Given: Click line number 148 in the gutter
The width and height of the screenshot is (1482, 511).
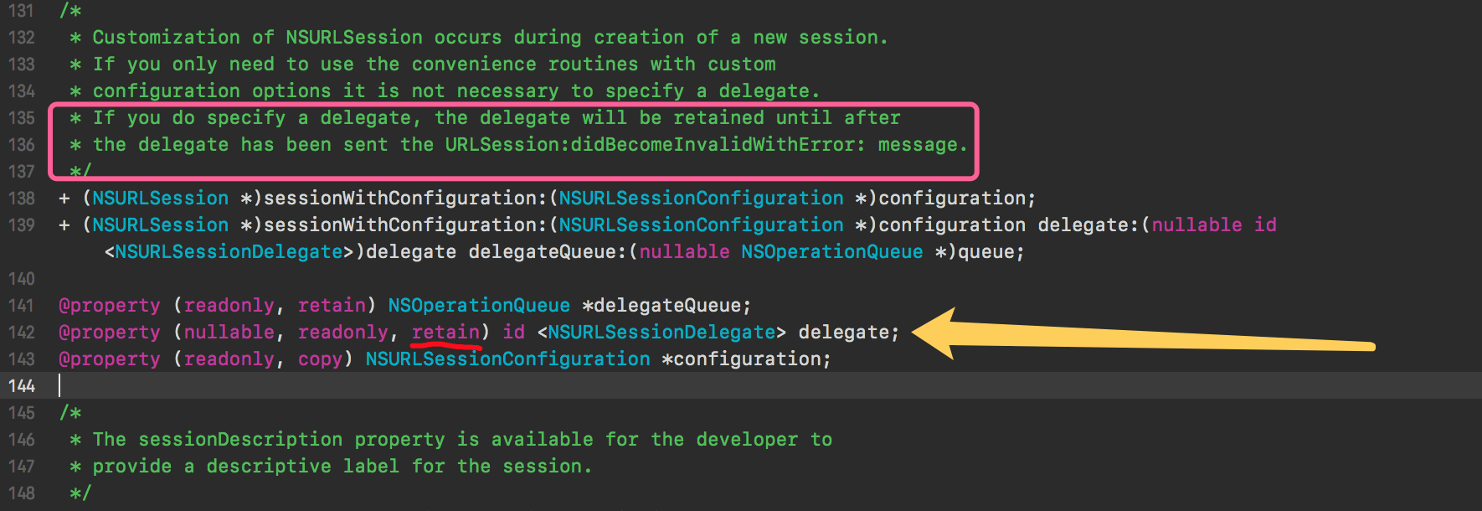Looking at the screenshot, I should coord(22,493).
